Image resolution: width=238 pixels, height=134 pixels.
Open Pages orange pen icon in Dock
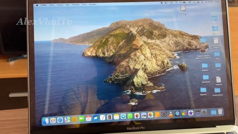tap(157, 115)
